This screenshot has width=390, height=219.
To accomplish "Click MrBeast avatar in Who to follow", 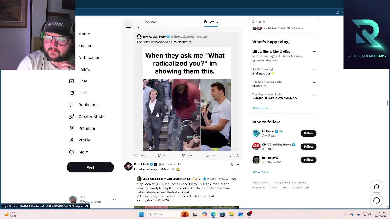I will (256, 133).
